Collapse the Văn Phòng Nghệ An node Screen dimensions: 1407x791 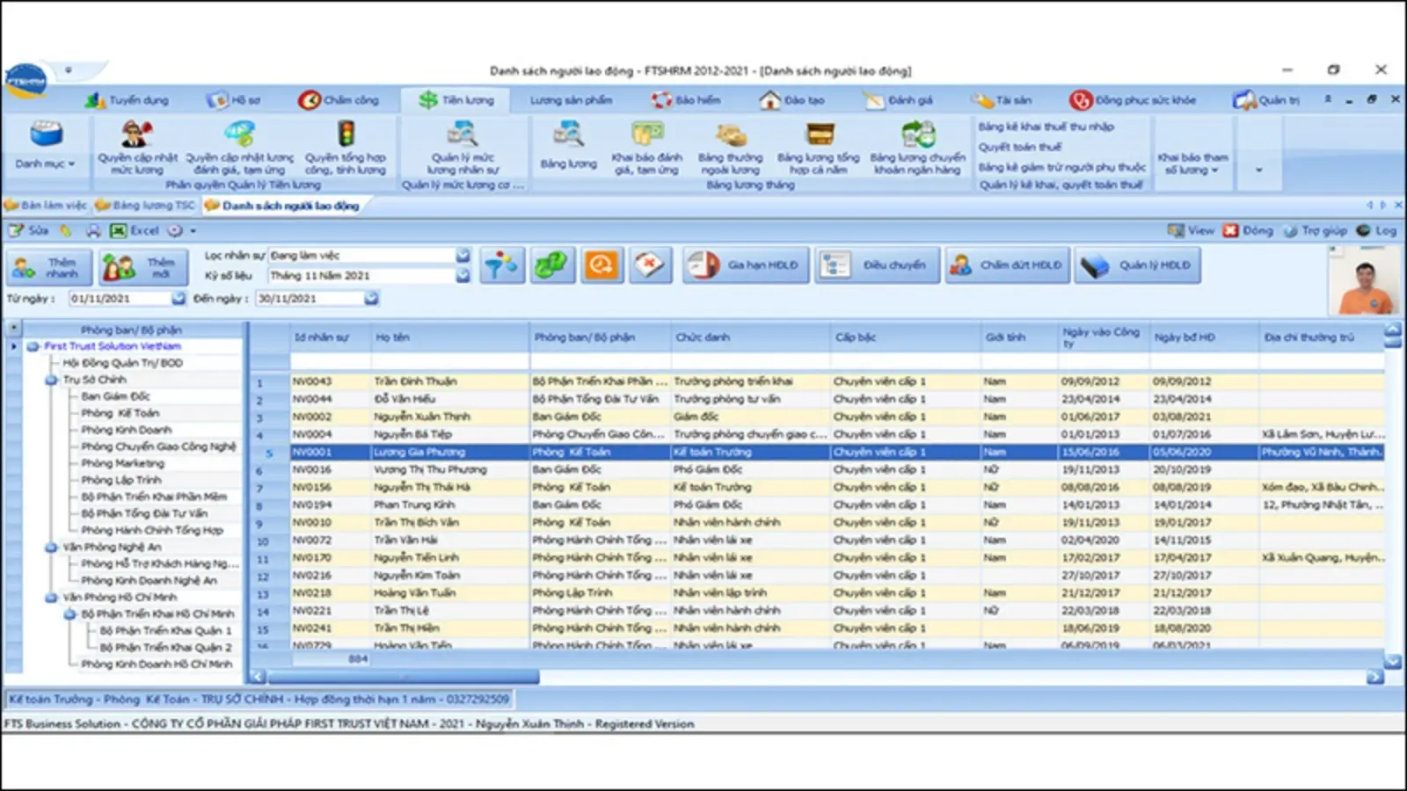pyautogui.click(x=52, y=547)
